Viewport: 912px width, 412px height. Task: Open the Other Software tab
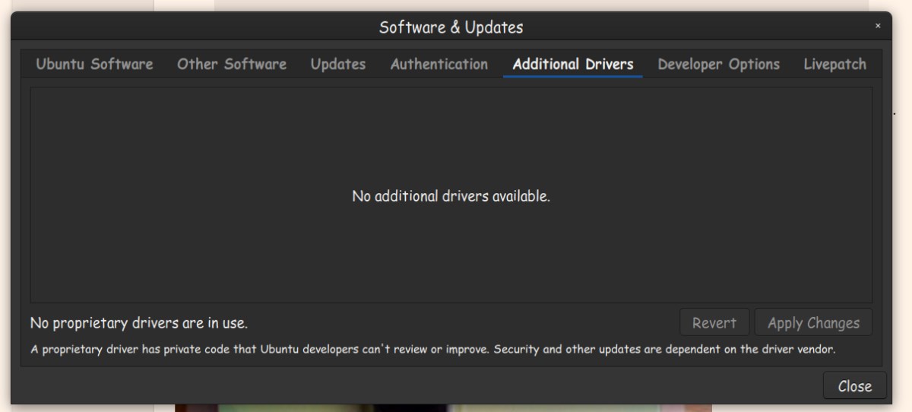[x=232, y=65]
